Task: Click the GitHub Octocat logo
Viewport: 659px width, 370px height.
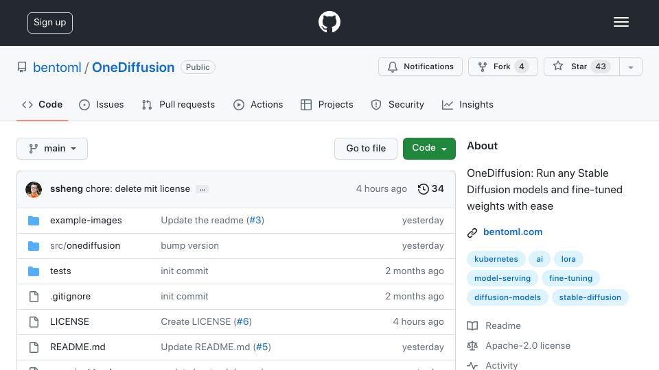Action: pyautogui.click(x=329, y=22)
